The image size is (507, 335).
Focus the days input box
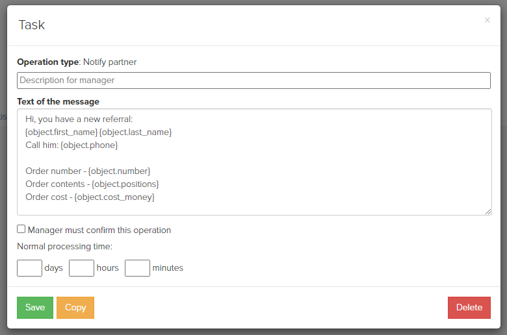click(x=29, y=268)
